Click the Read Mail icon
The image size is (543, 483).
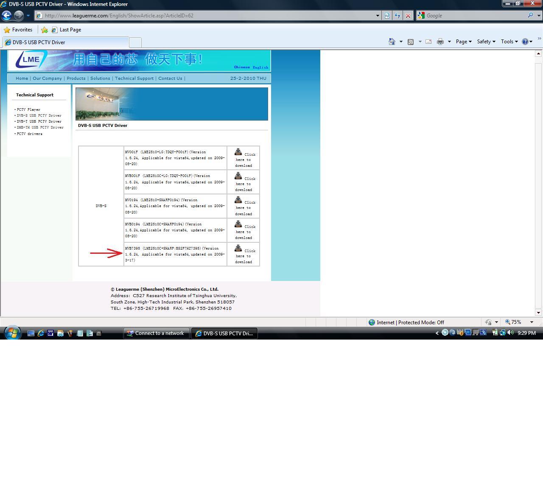428,42
